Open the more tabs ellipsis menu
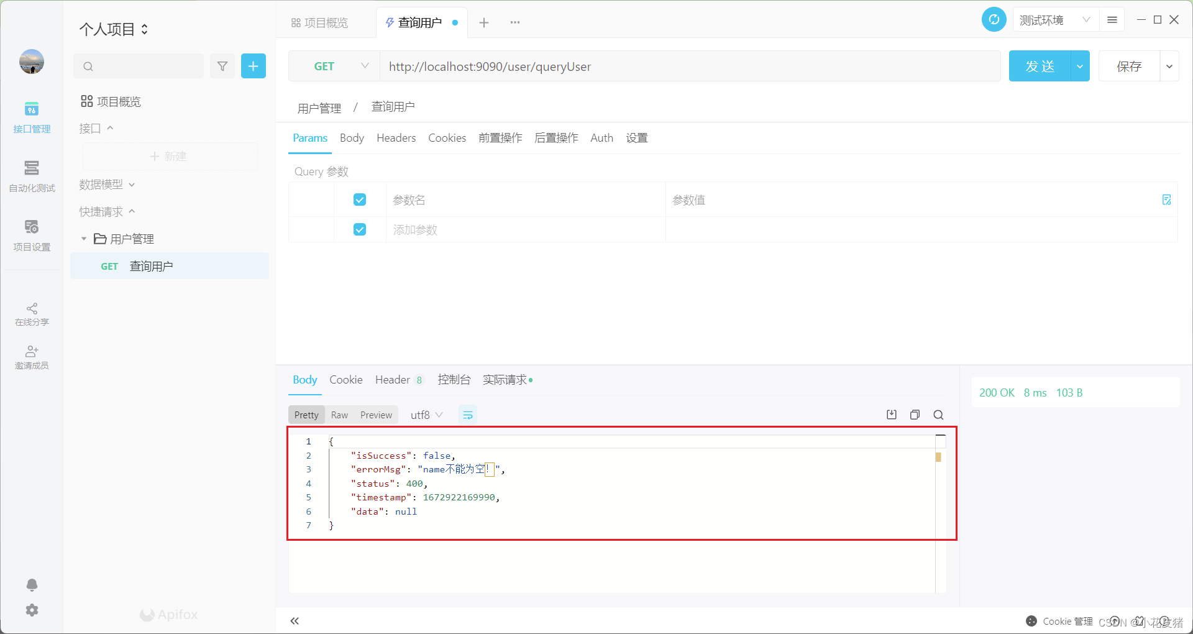Screen dimensions: 1193x634 pyautogui.click(x=515, y=22)
